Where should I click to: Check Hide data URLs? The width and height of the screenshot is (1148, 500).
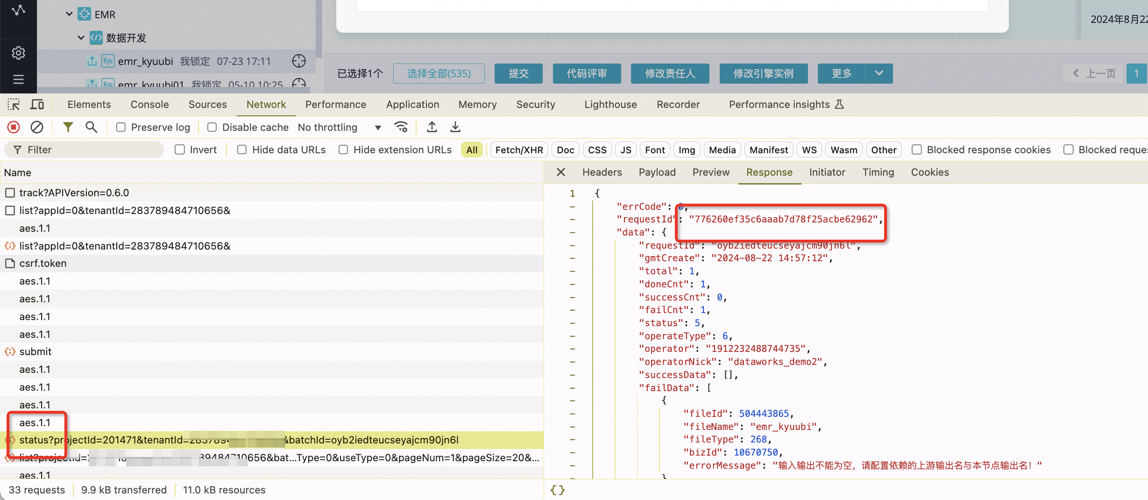point(242,150)
